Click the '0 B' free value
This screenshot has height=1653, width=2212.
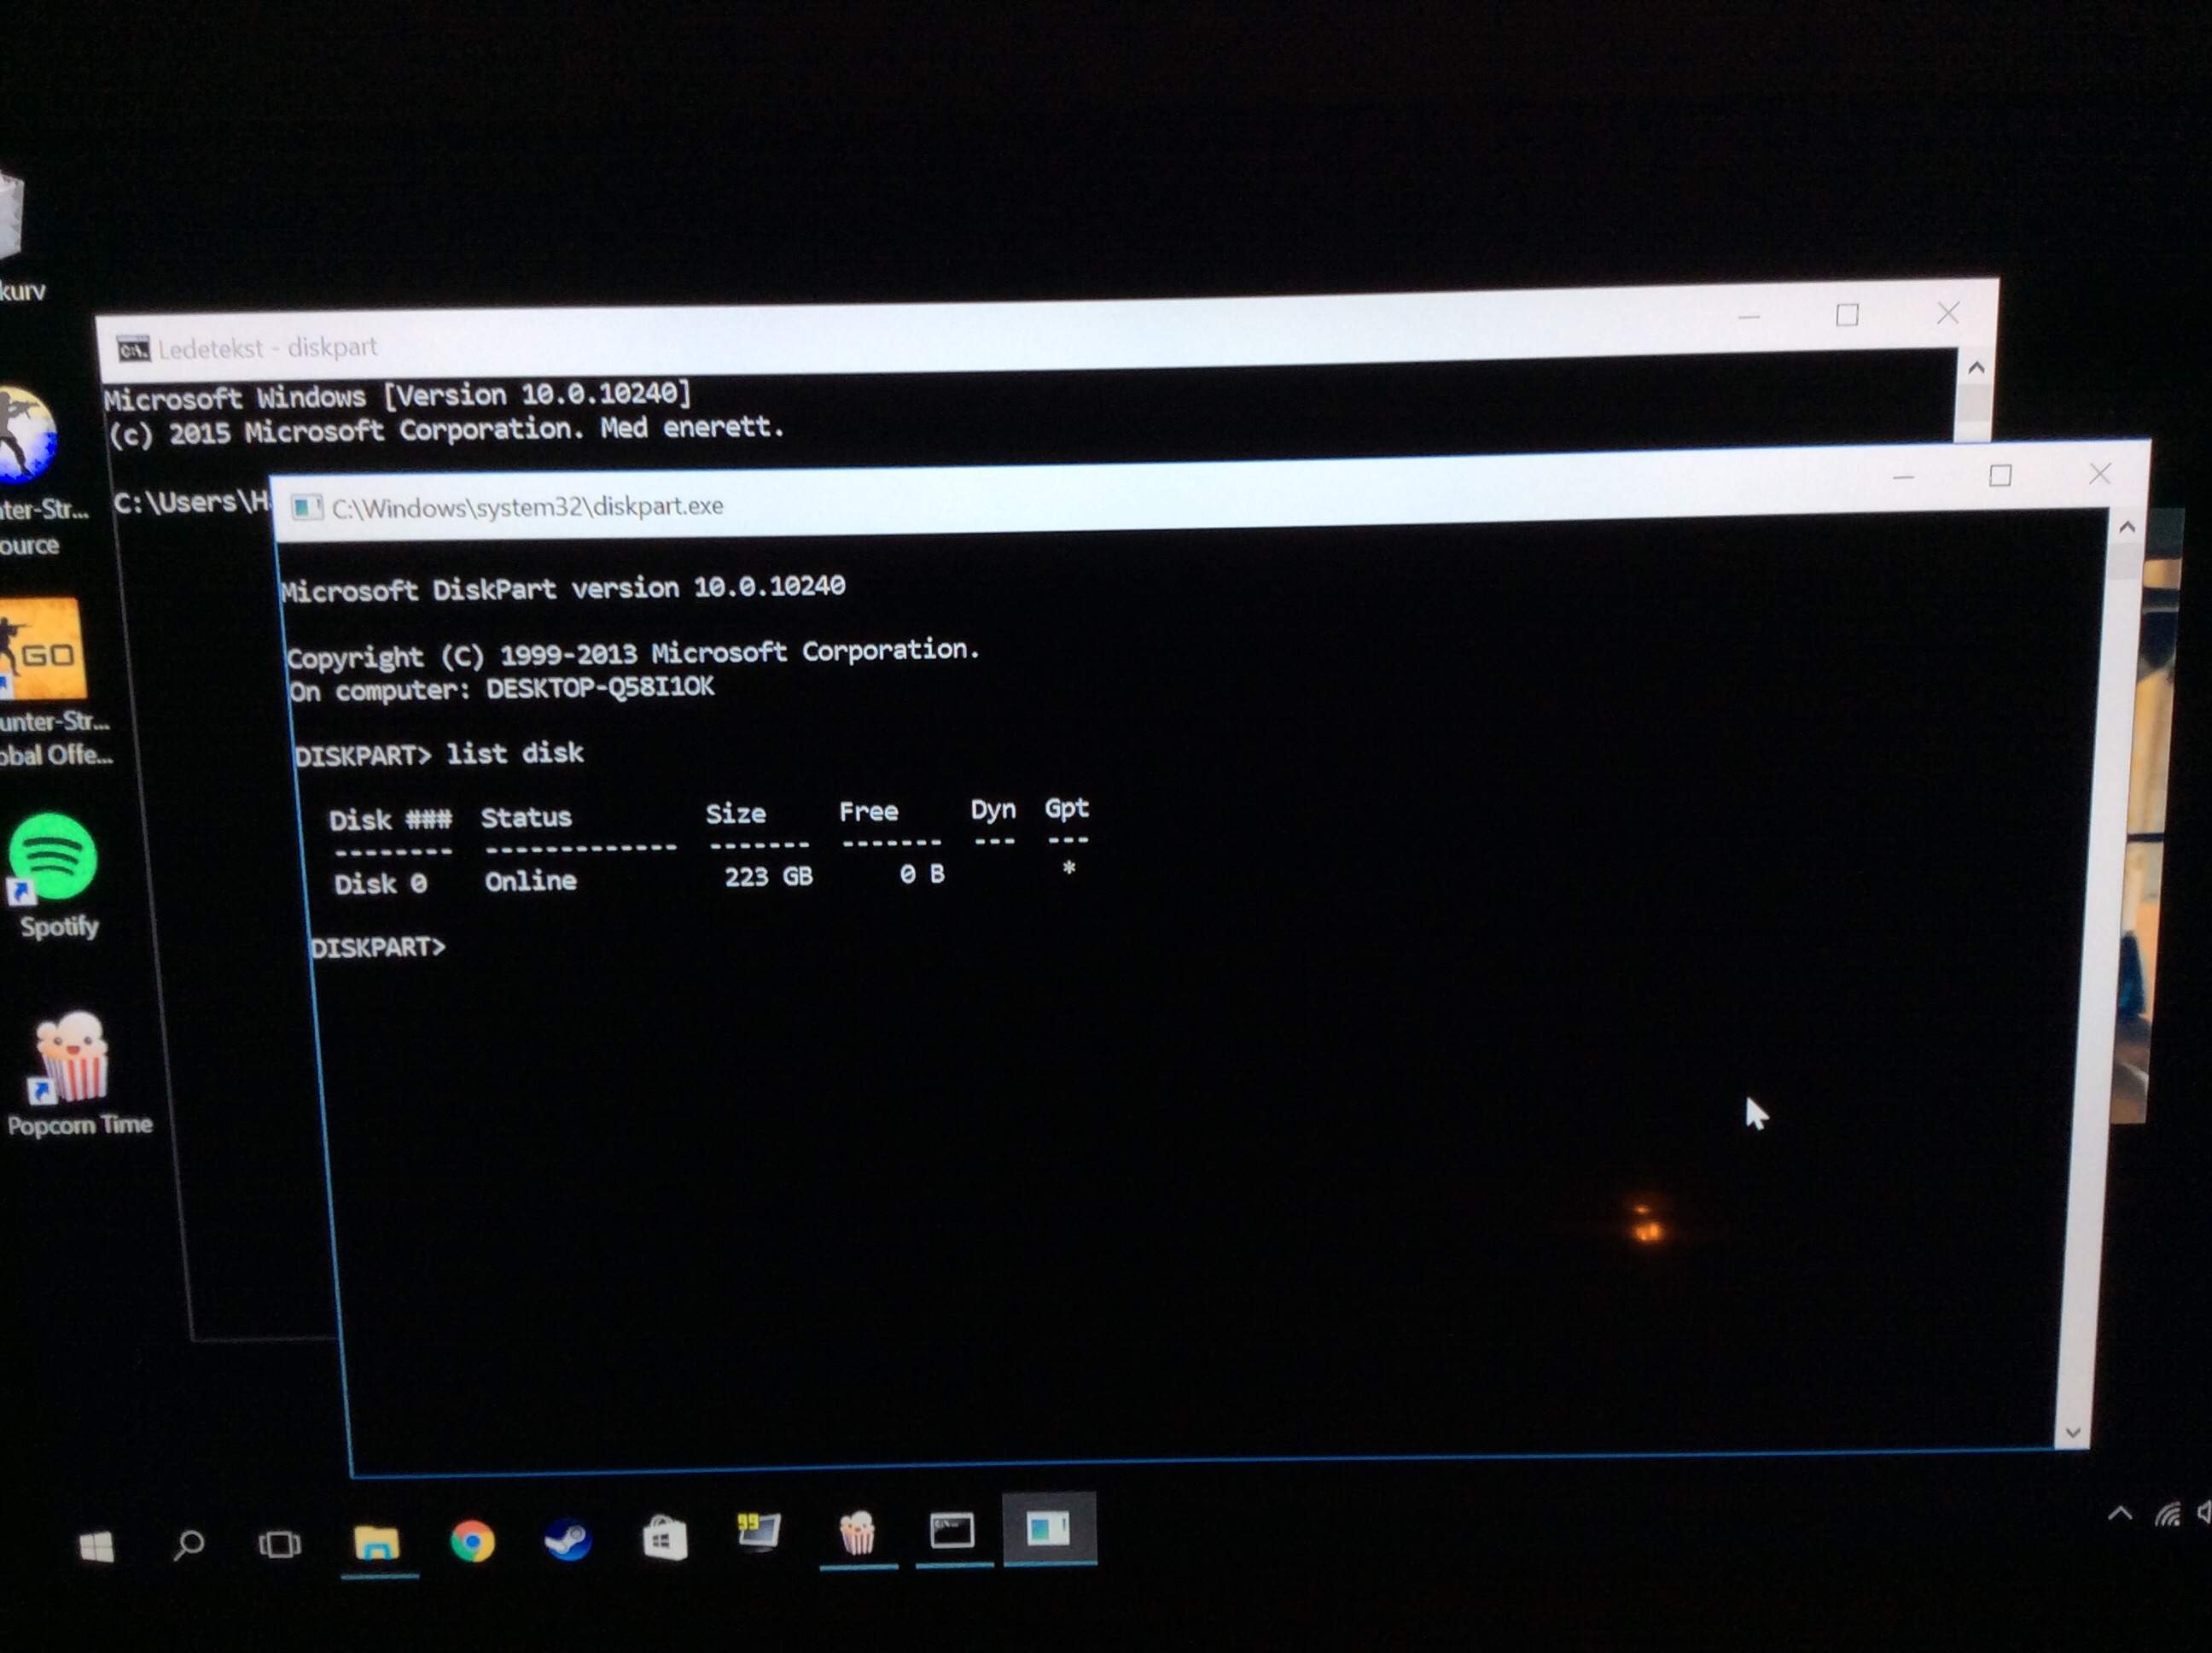921,873
